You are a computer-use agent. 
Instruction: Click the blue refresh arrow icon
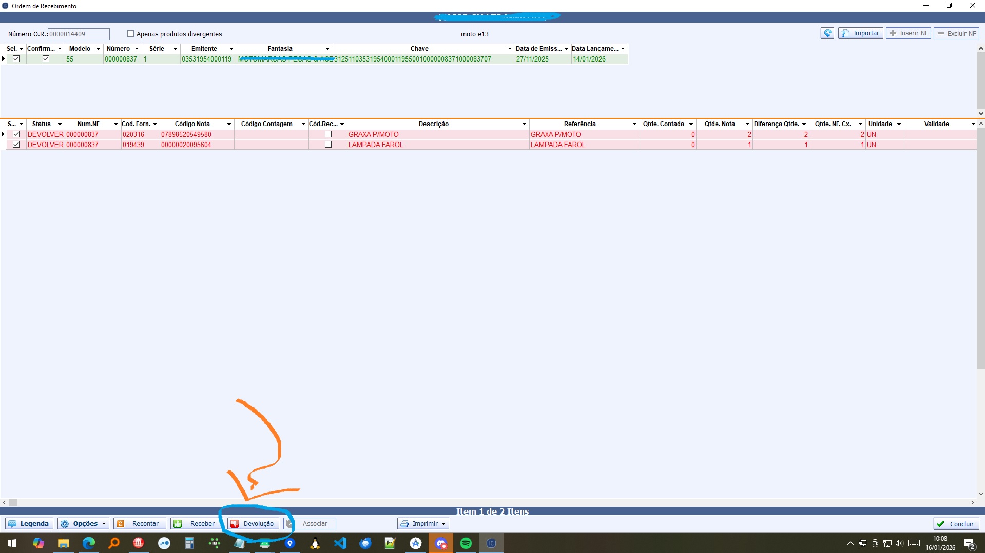[827, 33]
